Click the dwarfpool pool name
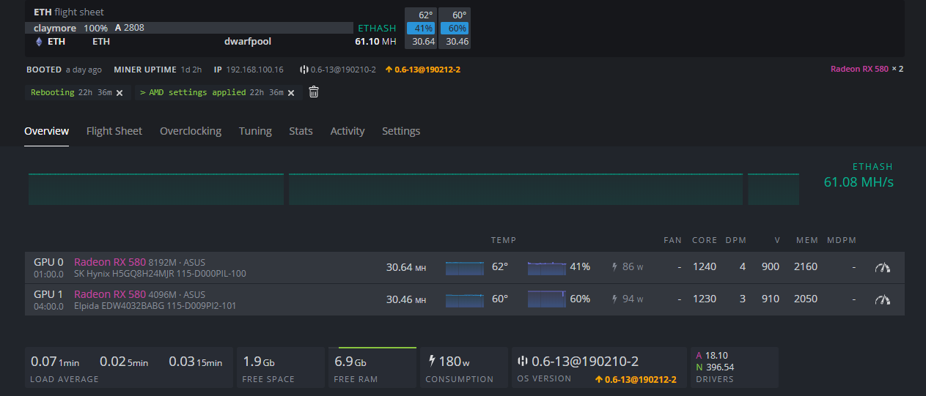This screenshot has height=396, width=926. pyautogui.click(x=248, y=42)
